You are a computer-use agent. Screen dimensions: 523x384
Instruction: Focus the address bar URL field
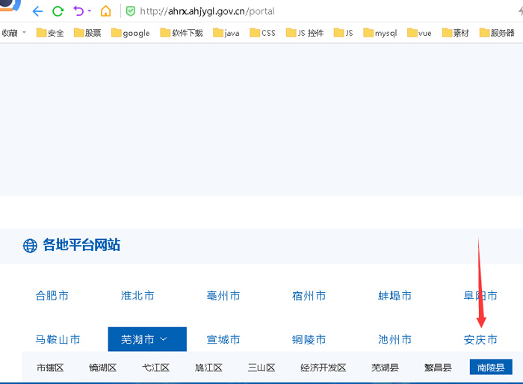pos(207,11)
